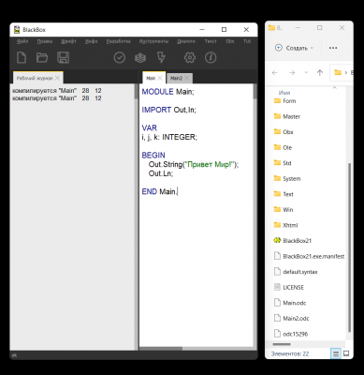This screenshot has height=375, width=364.
Task: Open the Файл menu
Action: click(x=22, y=41)
